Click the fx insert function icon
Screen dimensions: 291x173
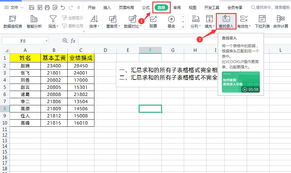(x=73, y=41)
